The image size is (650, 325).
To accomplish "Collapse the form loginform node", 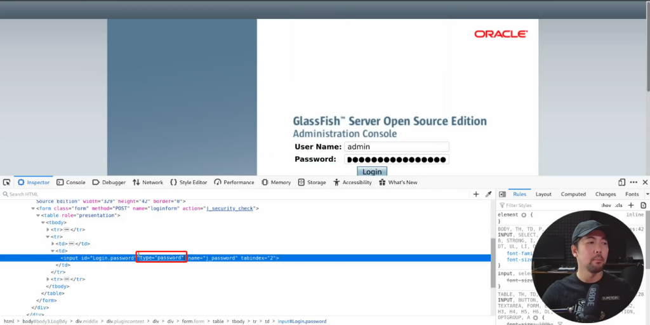I will [33, 208].
